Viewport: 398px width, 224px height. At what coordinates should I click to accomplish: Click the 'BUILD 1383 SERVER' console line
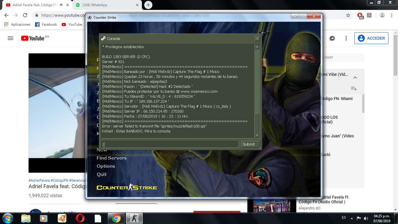[126, 57]
